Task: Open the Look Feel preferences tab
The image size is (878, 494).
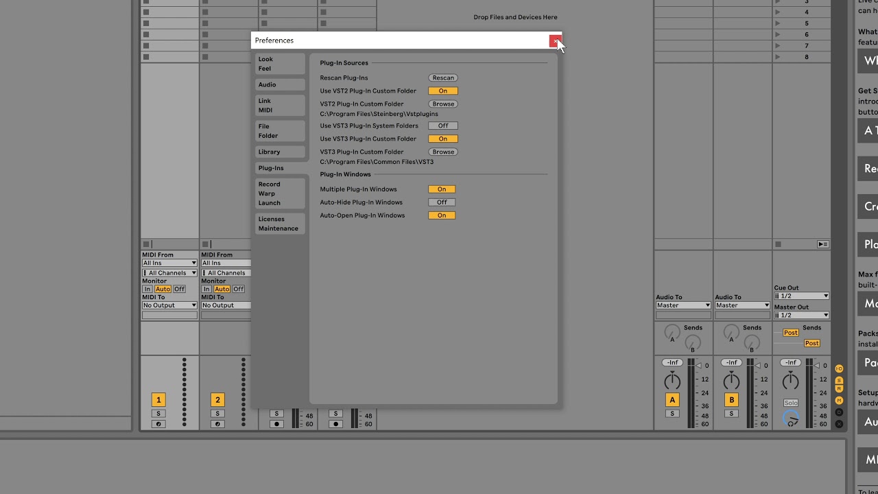Action: (280, 64)
